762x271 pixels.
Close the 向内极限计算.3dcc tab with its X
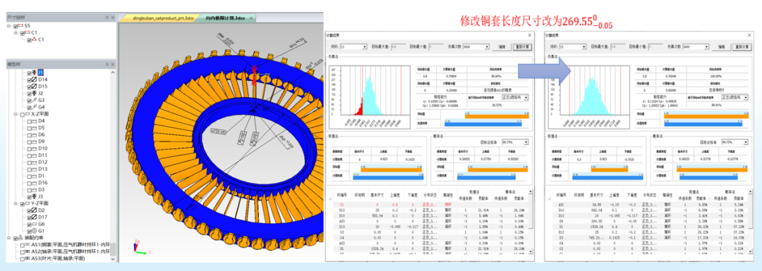coord(251,18)
